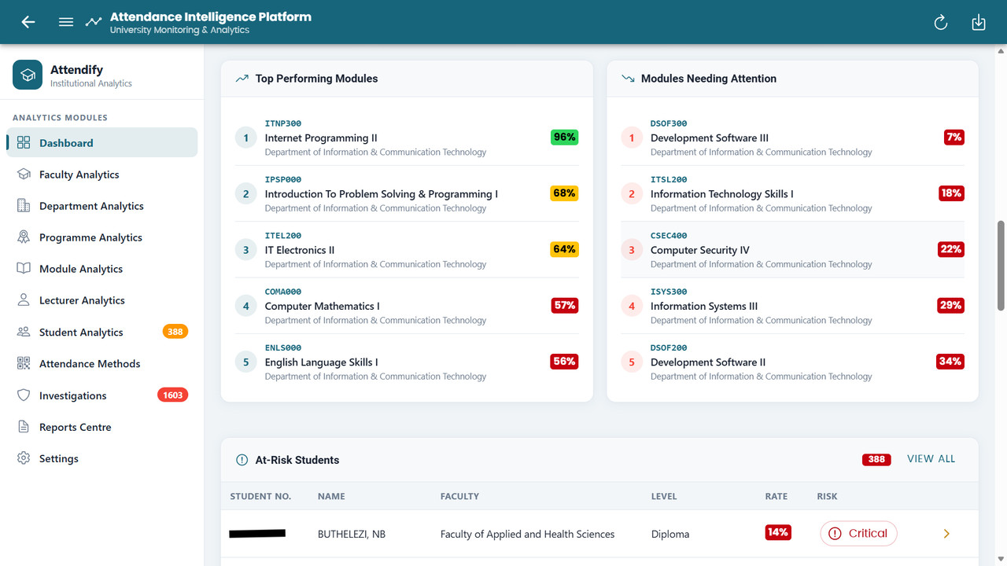Click the Student Analytics people icon
The width and height of the screenshot is (1007, 566).
point(24,332)
